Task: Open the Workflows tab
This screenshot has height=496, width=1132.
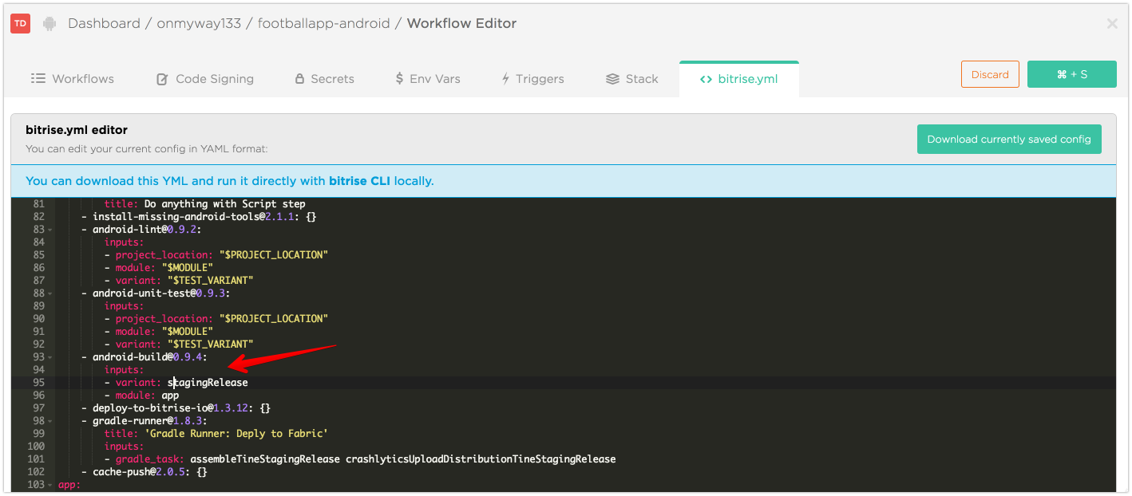Action: tap(73, 79)
